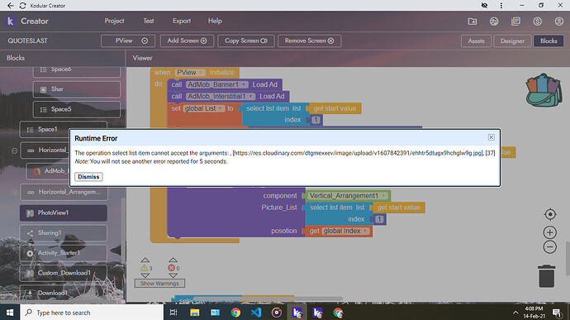Click the crossed-out eye icon in title bar
Screen dimensions: 570x320
pyautogui.click(x=484, y=6)
